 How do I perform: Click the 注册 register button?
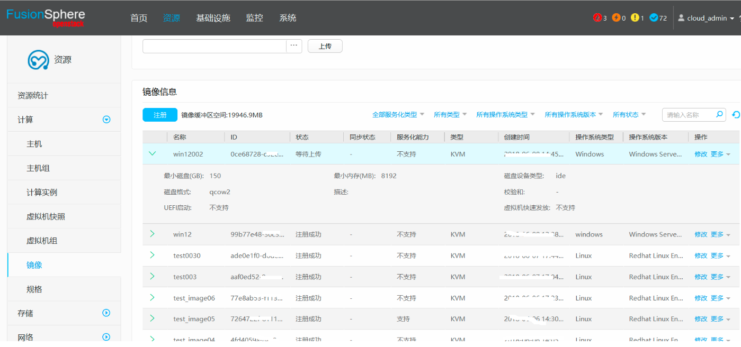(159, 115)
